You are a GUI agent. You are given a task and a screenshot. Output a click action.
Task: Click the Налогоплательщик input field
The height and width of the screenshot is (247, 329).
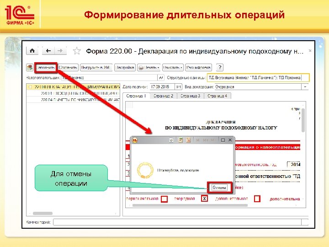tap(109, 78)
